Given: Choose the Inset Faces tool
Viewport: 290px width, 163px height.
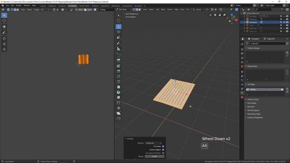Looking at the screenshot, I should coord(119,66).
